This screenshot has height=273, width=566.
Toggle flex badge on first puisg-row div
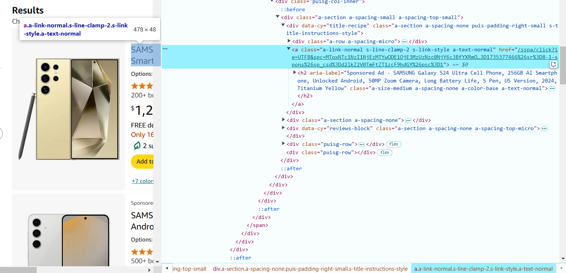[x=394, y=144]
